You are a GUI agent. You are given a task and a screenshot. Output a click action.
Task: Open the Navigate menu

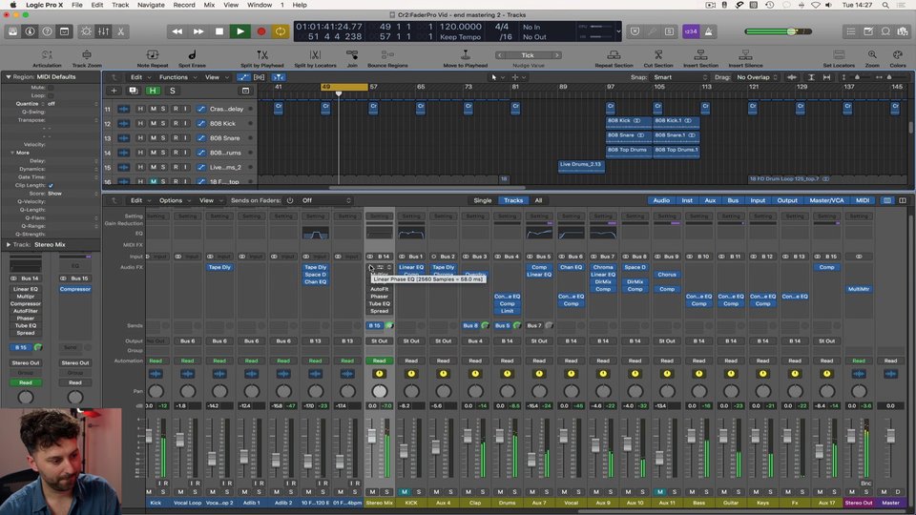click(151, 5)
